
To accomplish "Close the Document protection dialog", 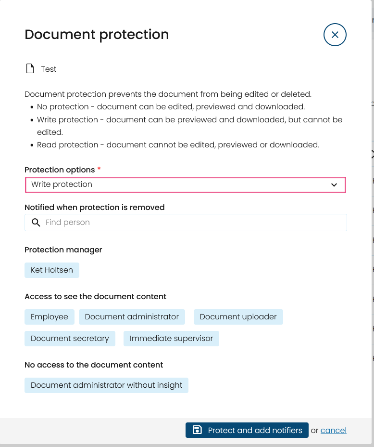I will [335, 35].
